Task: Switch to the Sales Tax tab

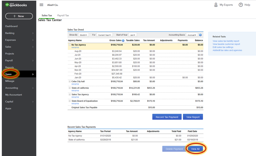Action: [47, 15]
